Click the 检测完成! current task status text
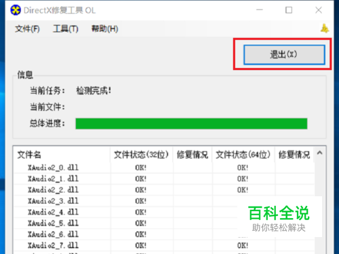The height and width of the screenshot is (254, 339). pyautogui.click(x=94, y=91)
